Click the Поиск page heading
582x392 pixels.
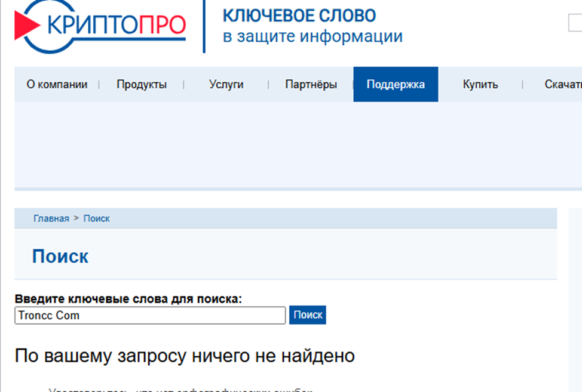60,257
